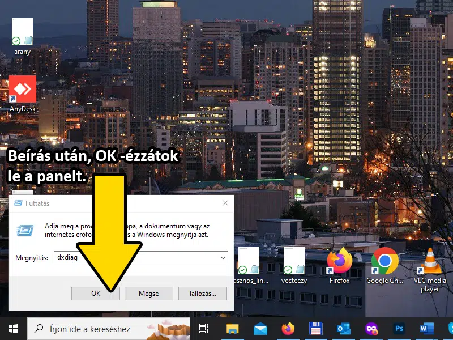Open the purple mask app in taskbar
This screenshot has height=340, width=453.
pyautogui.click(x=371, y=329)
